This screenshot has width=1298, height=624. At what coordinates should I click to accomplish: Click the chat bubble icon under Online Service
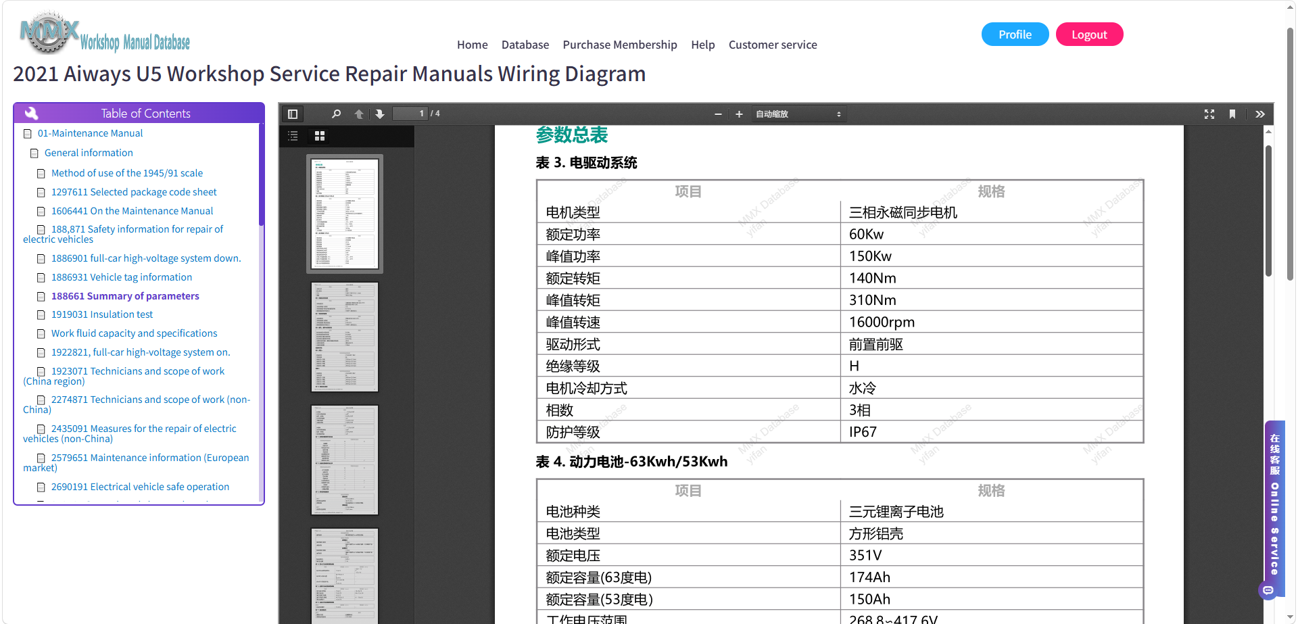(1268, 591)
